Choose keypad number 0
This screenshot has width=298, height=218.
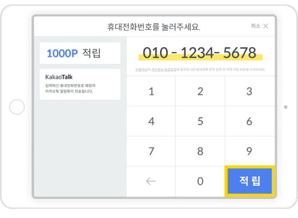tap(200, 182)
